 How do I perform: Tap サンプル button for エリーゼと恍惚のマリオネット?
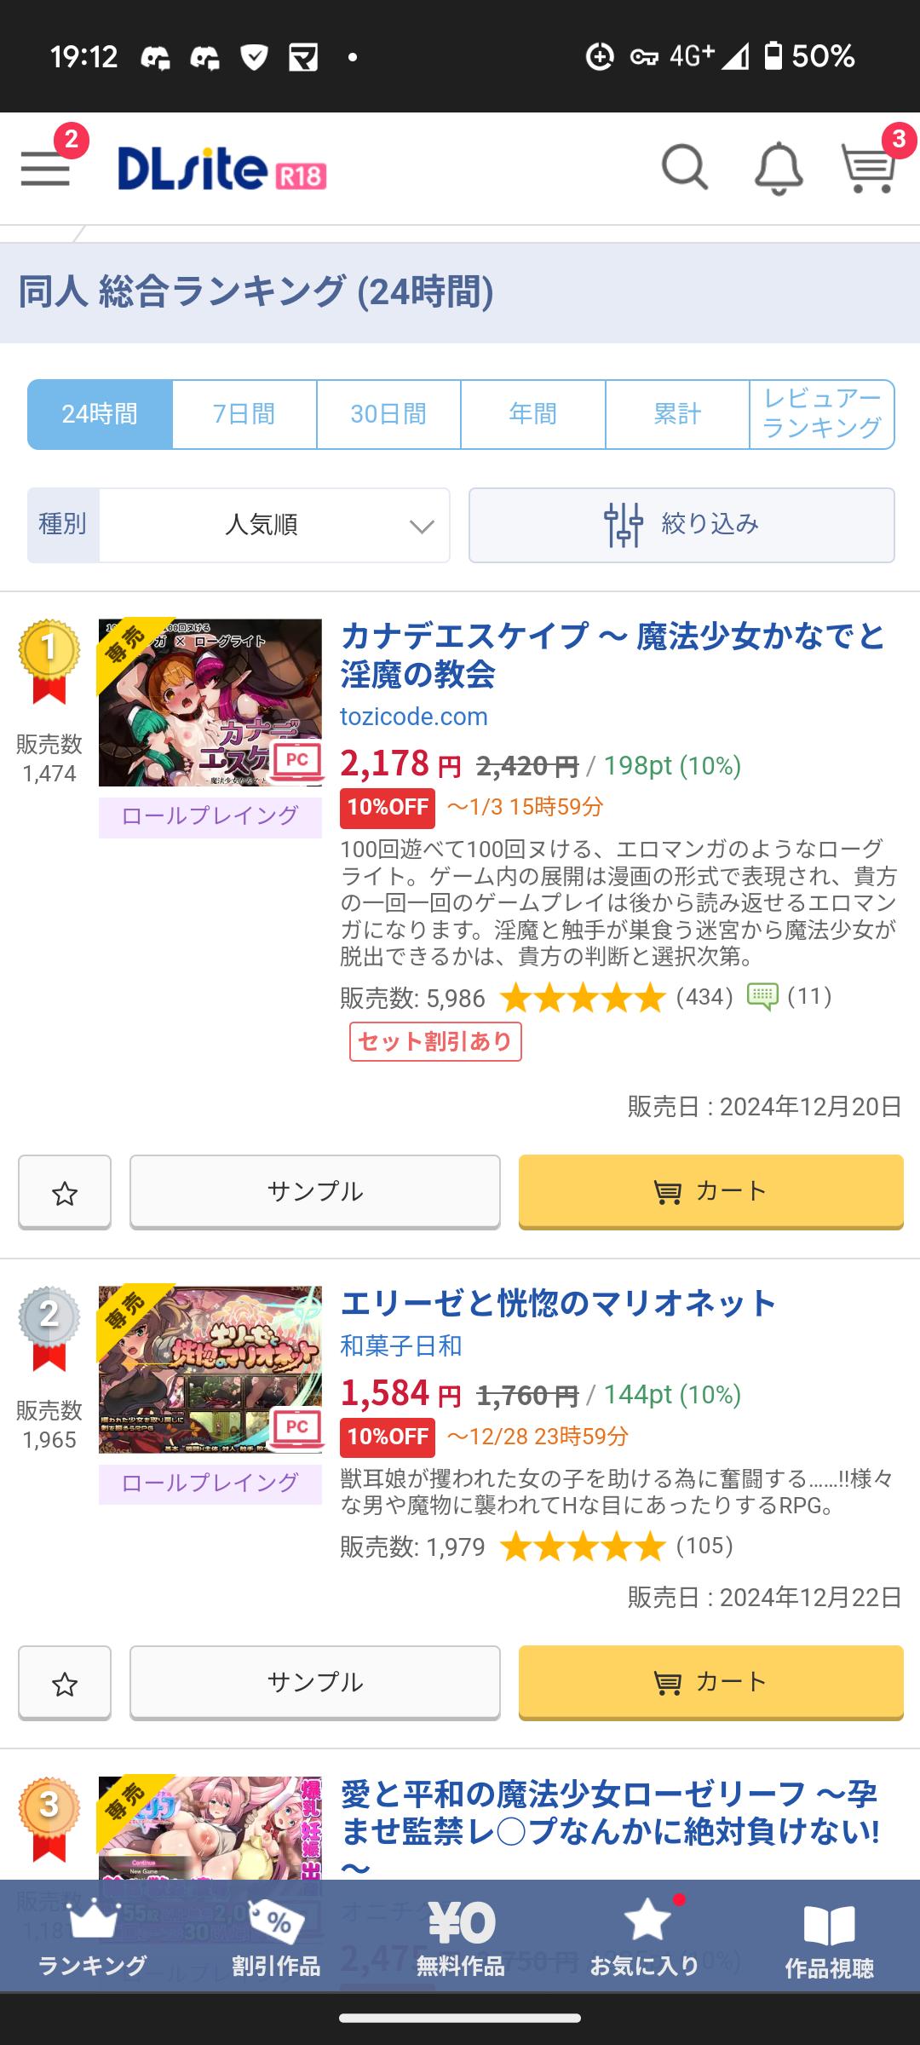314,1682
